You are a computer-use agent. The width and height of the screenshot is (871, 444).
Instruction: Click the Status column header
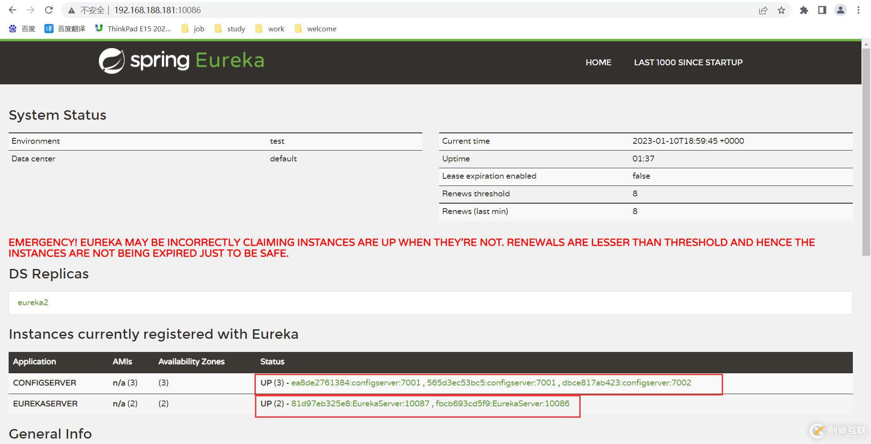272,361
